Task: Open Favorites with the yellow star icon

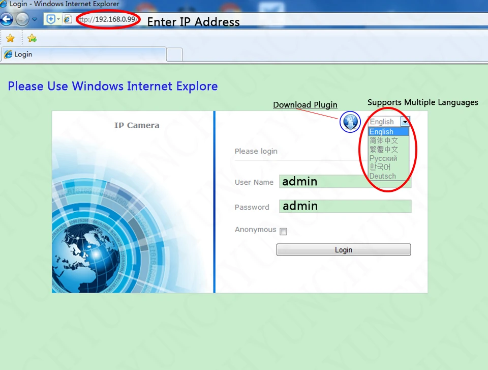Action: click(10, 38)
